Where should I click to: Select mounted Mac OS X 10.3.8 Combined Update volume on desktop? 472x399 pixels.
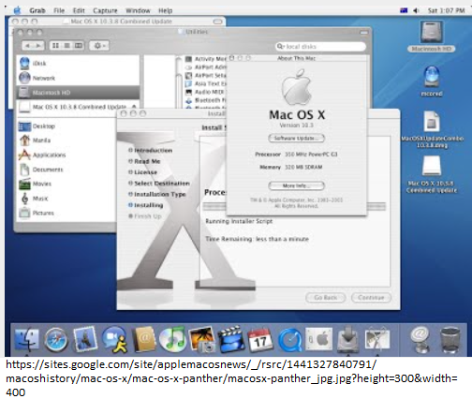[x=432, y=166]
